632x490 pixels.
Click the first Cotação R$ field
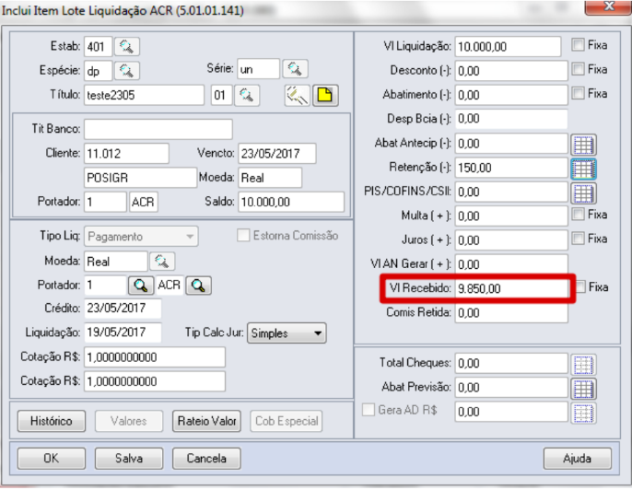155,357
